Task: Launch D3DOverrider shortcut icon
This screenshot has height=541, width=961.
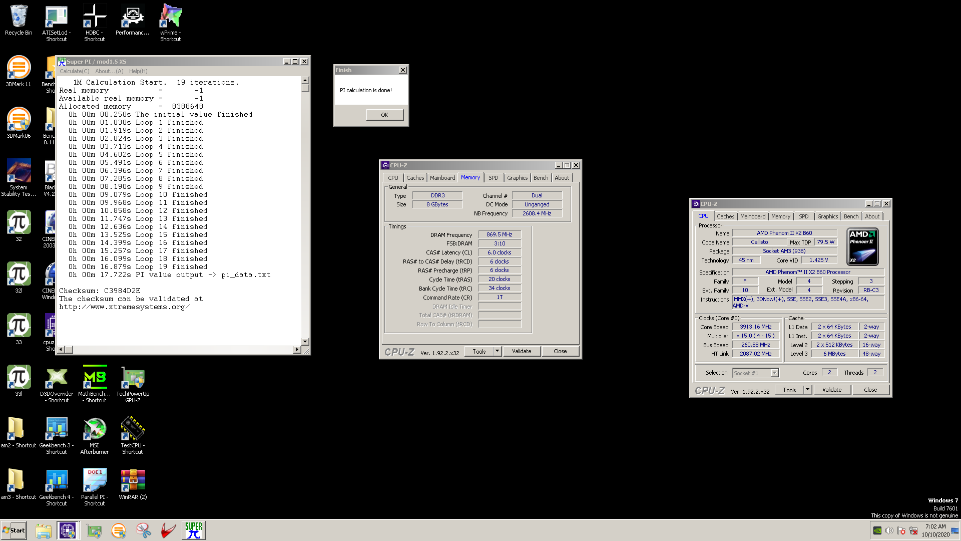Action: click(57, 384)
